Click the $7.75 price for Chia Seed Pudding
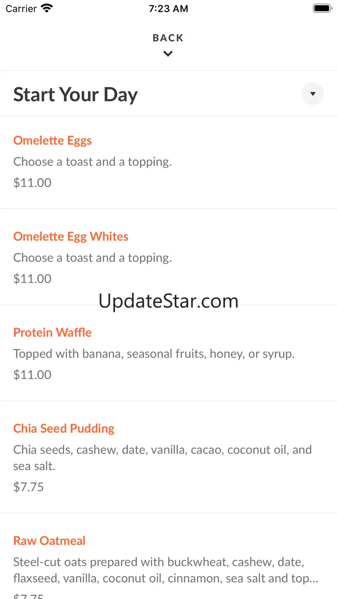 29,487
